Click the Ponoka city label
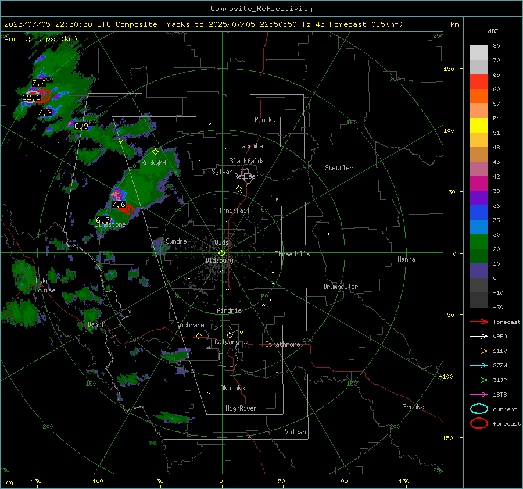Image resolution: width=523 pixels, height=489 pixels. [265, 120]
